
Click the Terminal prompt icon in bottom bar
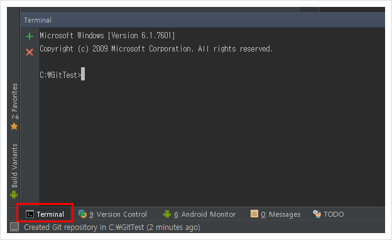[30, 214]
